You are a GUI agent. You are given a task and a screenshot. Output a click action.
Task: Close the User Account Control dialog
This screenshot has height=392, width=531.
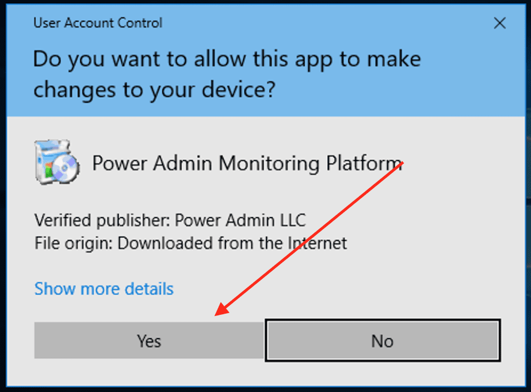click(x=500, y=23)
